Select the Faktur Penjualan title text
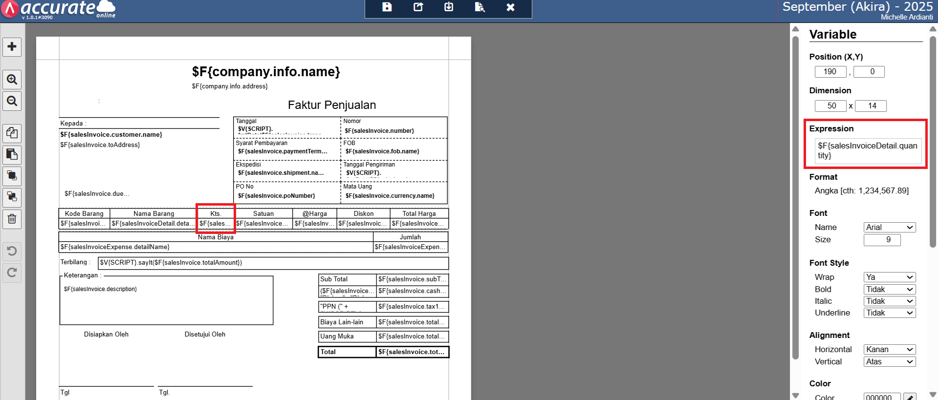 coord(331,105)
